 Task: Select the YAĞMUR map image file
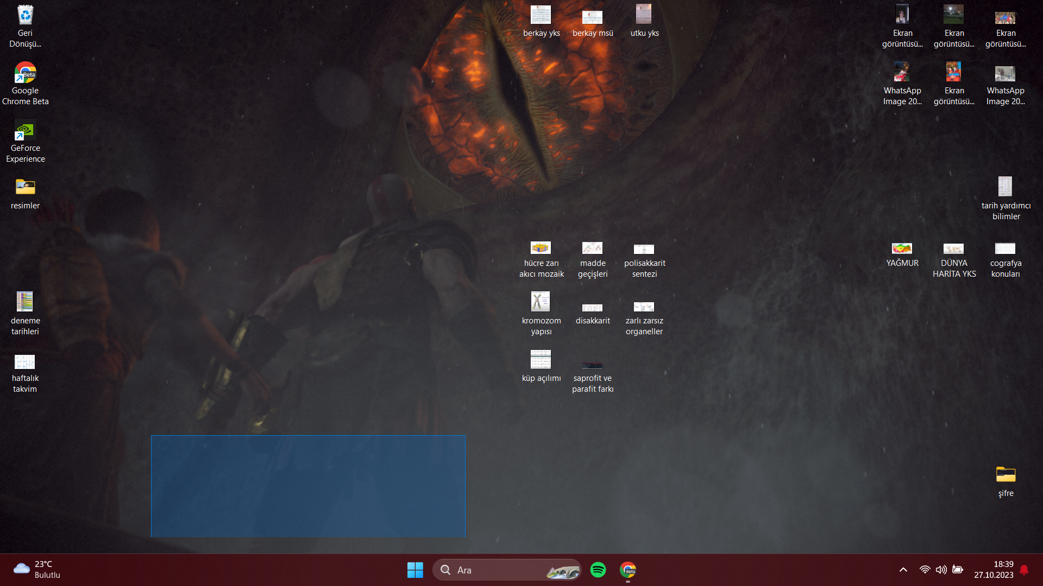click(x=902, y=254)
